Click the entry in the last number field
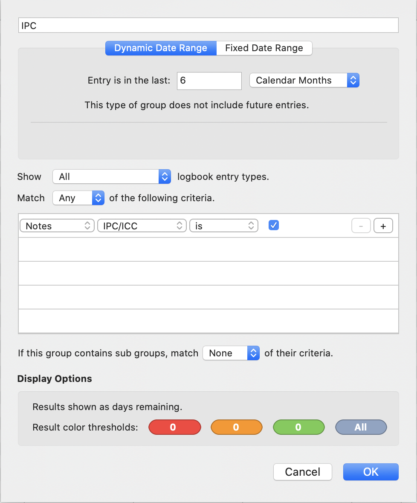Viewport: 417px width, 503px height. (x=209, y=81)
